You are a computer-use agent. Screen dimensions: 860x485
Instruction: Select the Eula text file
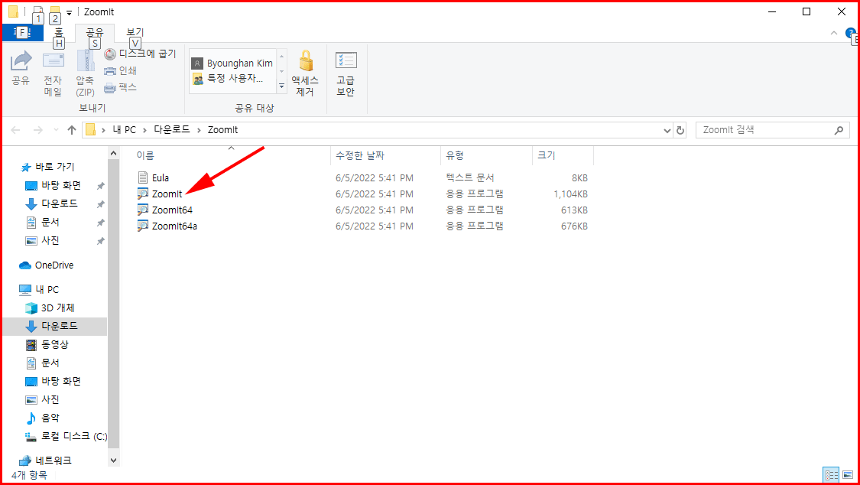click(x=161, y=177)
